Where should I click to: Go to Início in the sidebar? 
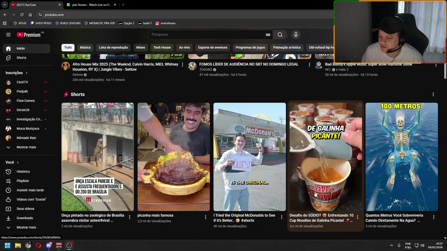(x=27, y=48)
